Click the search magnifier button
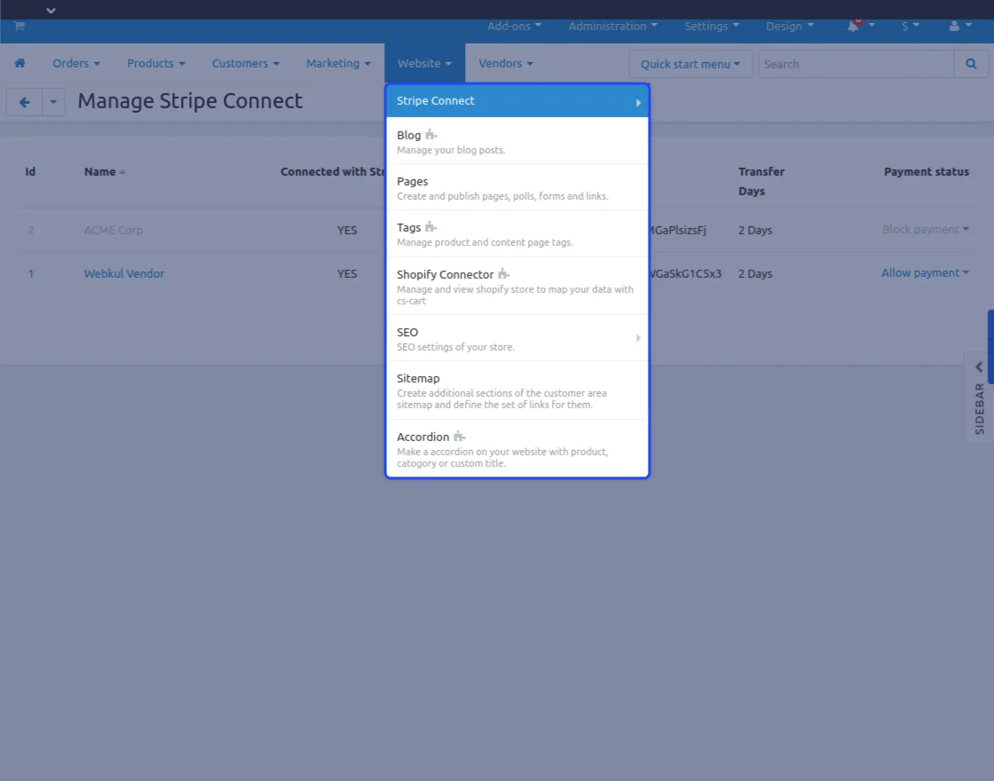The height and width of the screenshot is (781, 994). coord(971,64)
